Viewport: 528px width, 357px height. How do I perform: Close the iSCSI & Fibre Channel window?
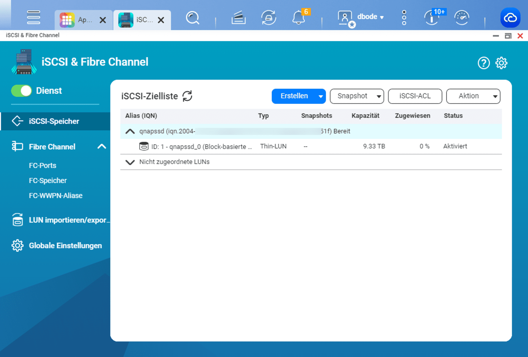pos(520,36)
